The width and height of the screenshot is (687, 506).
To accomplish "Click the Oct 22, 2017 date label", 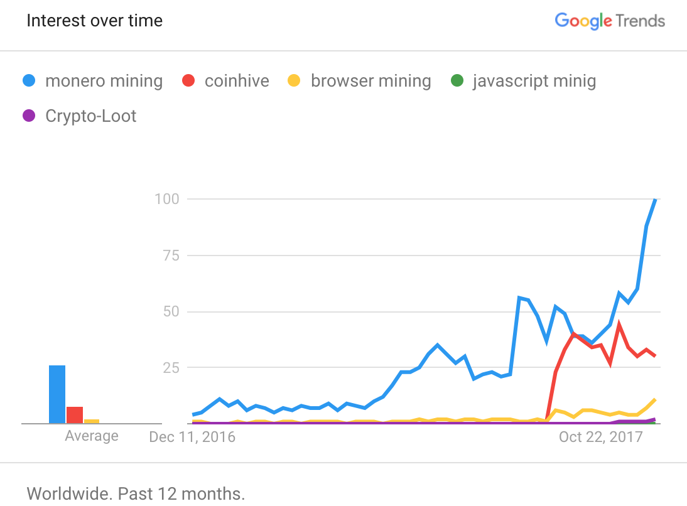I will (x=601, y=437).
